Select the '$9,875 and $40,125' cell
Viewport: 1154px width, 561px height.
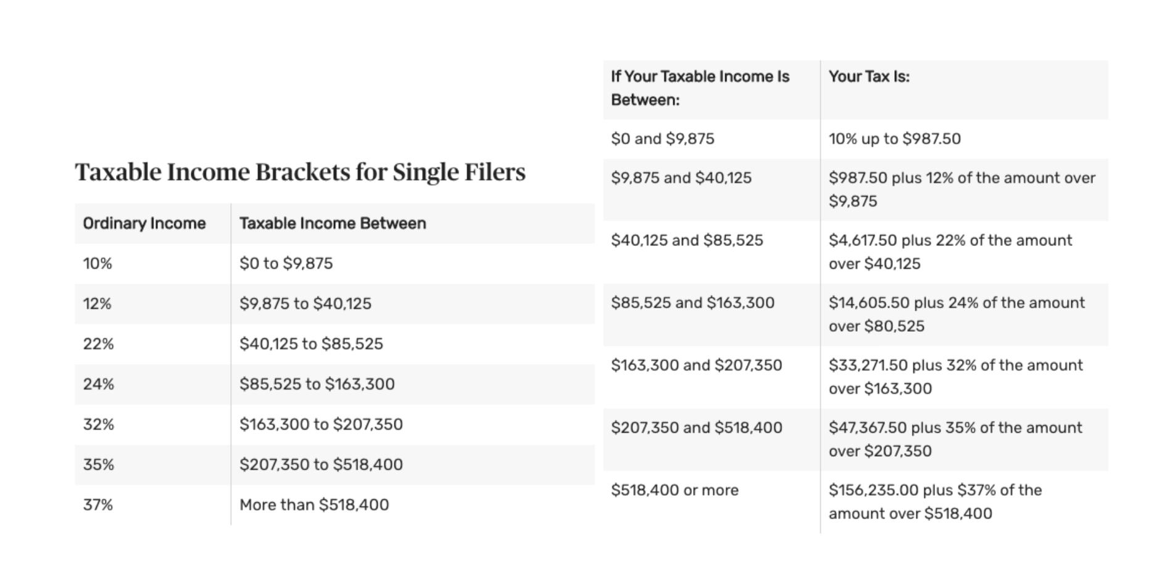tap(681, 178)
